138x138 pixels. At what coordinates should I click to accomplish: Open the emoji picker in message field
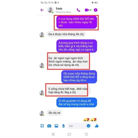(88, 126)
